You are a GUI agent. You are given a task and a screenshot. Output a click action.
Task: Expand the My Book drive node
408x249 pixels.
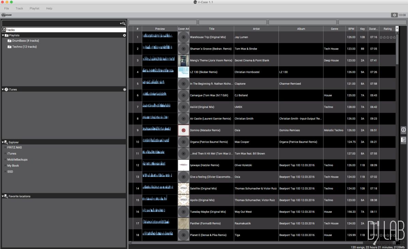[x=5, y=166]
